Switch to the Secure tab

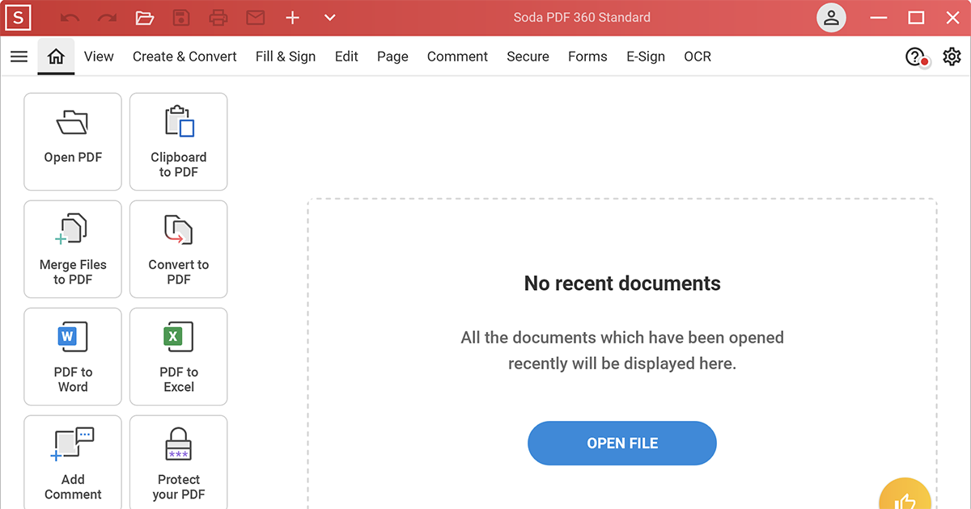pos(528,57)
